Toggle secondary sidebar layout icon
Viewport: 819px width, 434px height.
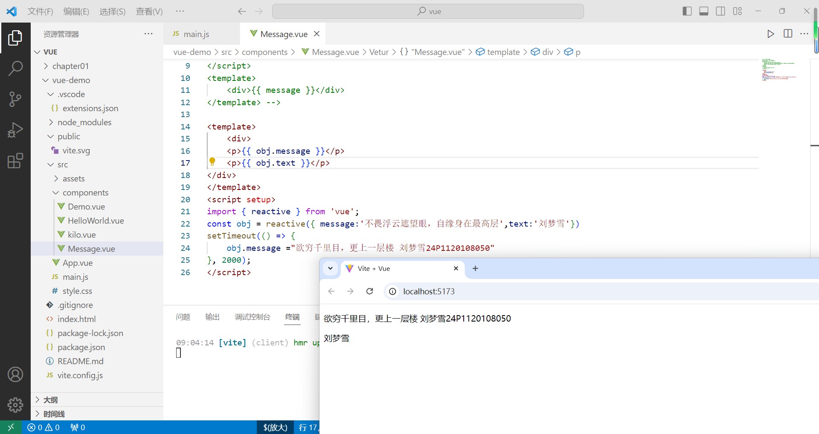pos(720,11)
